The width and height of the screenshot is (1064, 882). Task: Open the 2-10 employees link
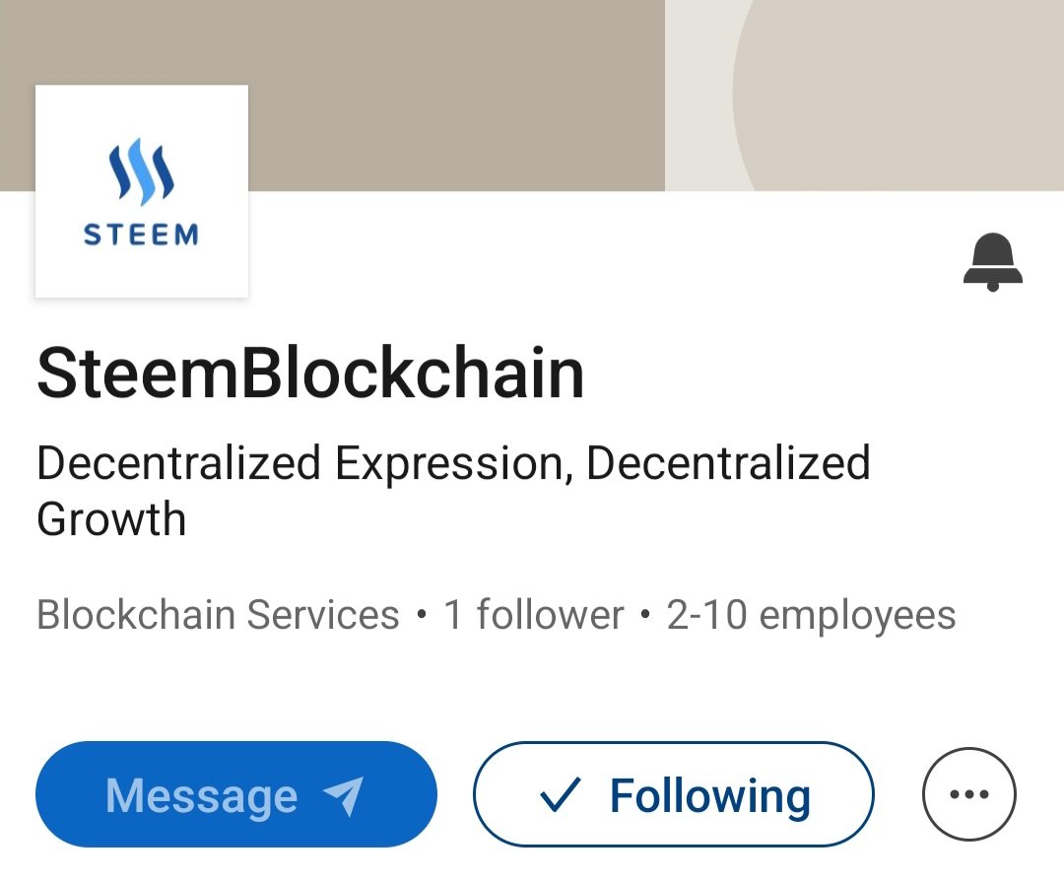click(811, 615)
